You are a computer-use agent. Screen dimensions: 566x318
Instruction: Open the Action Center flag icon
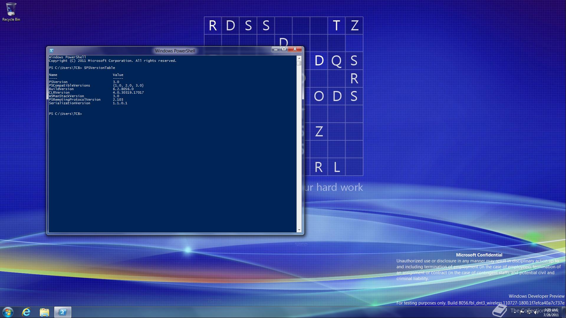pyautogui.click(x=521, y=312)
